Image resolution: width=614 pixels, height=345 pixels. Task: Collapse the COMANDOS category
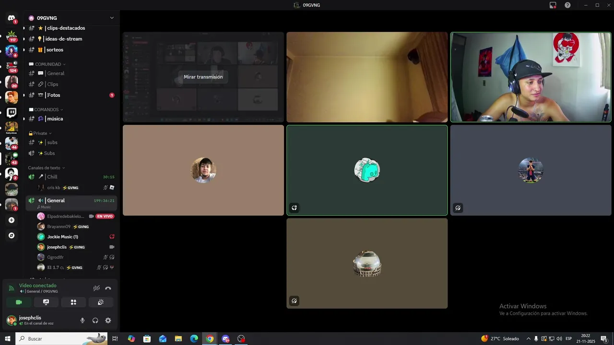pos(46,110)
